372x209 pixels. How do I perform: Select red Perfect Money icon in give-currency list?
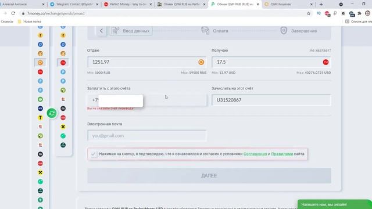(40, 72)
